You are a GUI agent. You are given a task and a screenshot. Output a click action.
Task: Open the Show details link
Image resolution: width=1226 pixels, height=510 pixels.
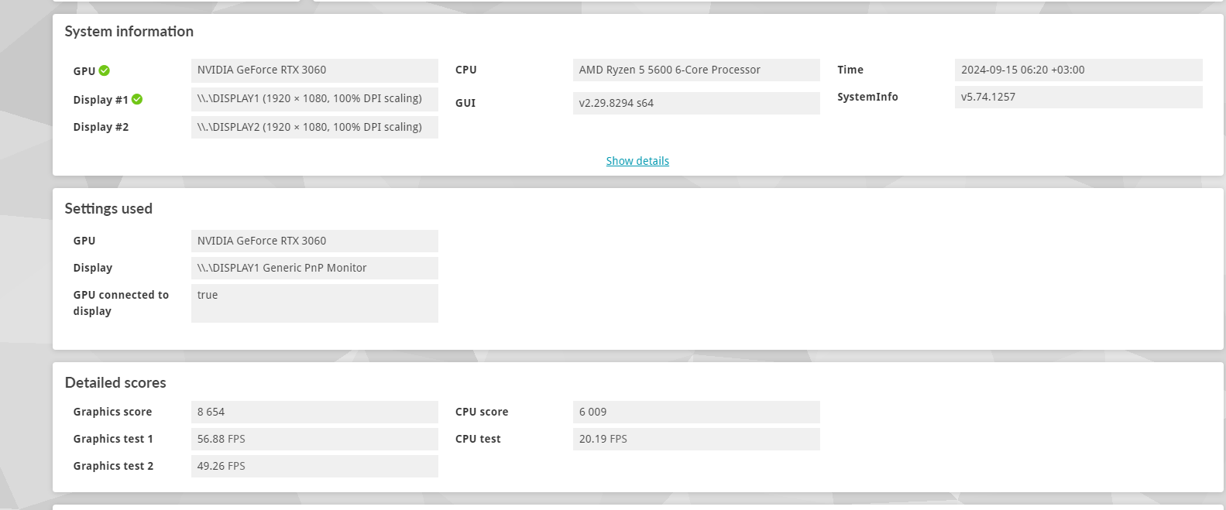pyautogui.click(x=637, y=161)
